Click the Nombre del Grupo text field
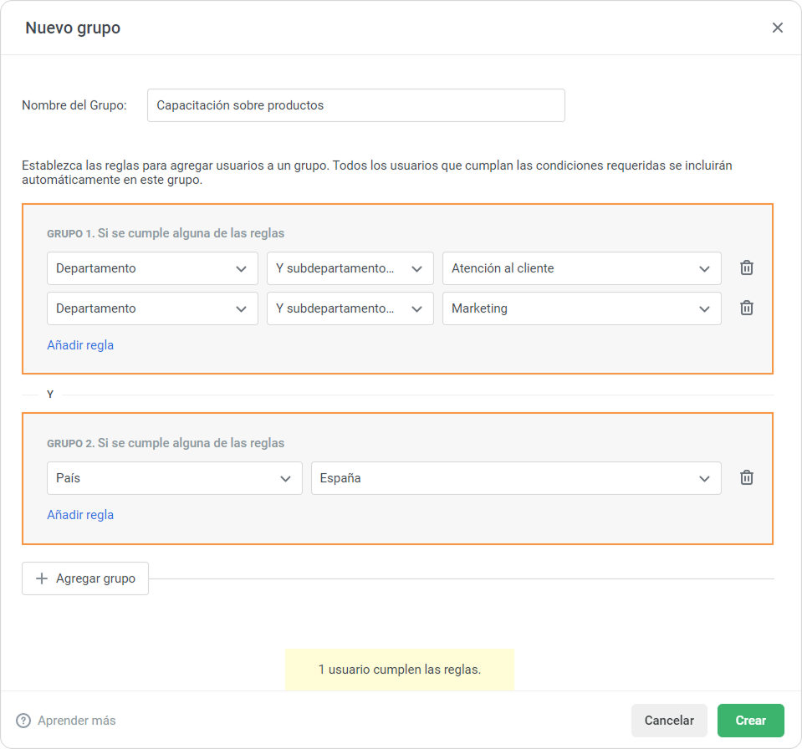802x749 pixels. [x=355, y=105]
